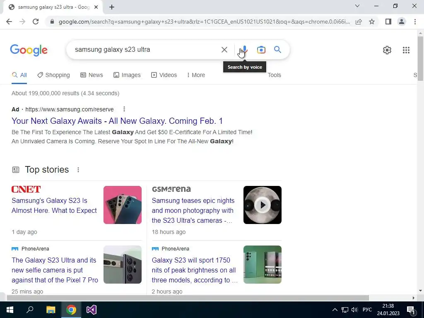Close the samsung galaxy s23 ultra tab
Viewport: 424px width, 318px height.
[96, 7]
